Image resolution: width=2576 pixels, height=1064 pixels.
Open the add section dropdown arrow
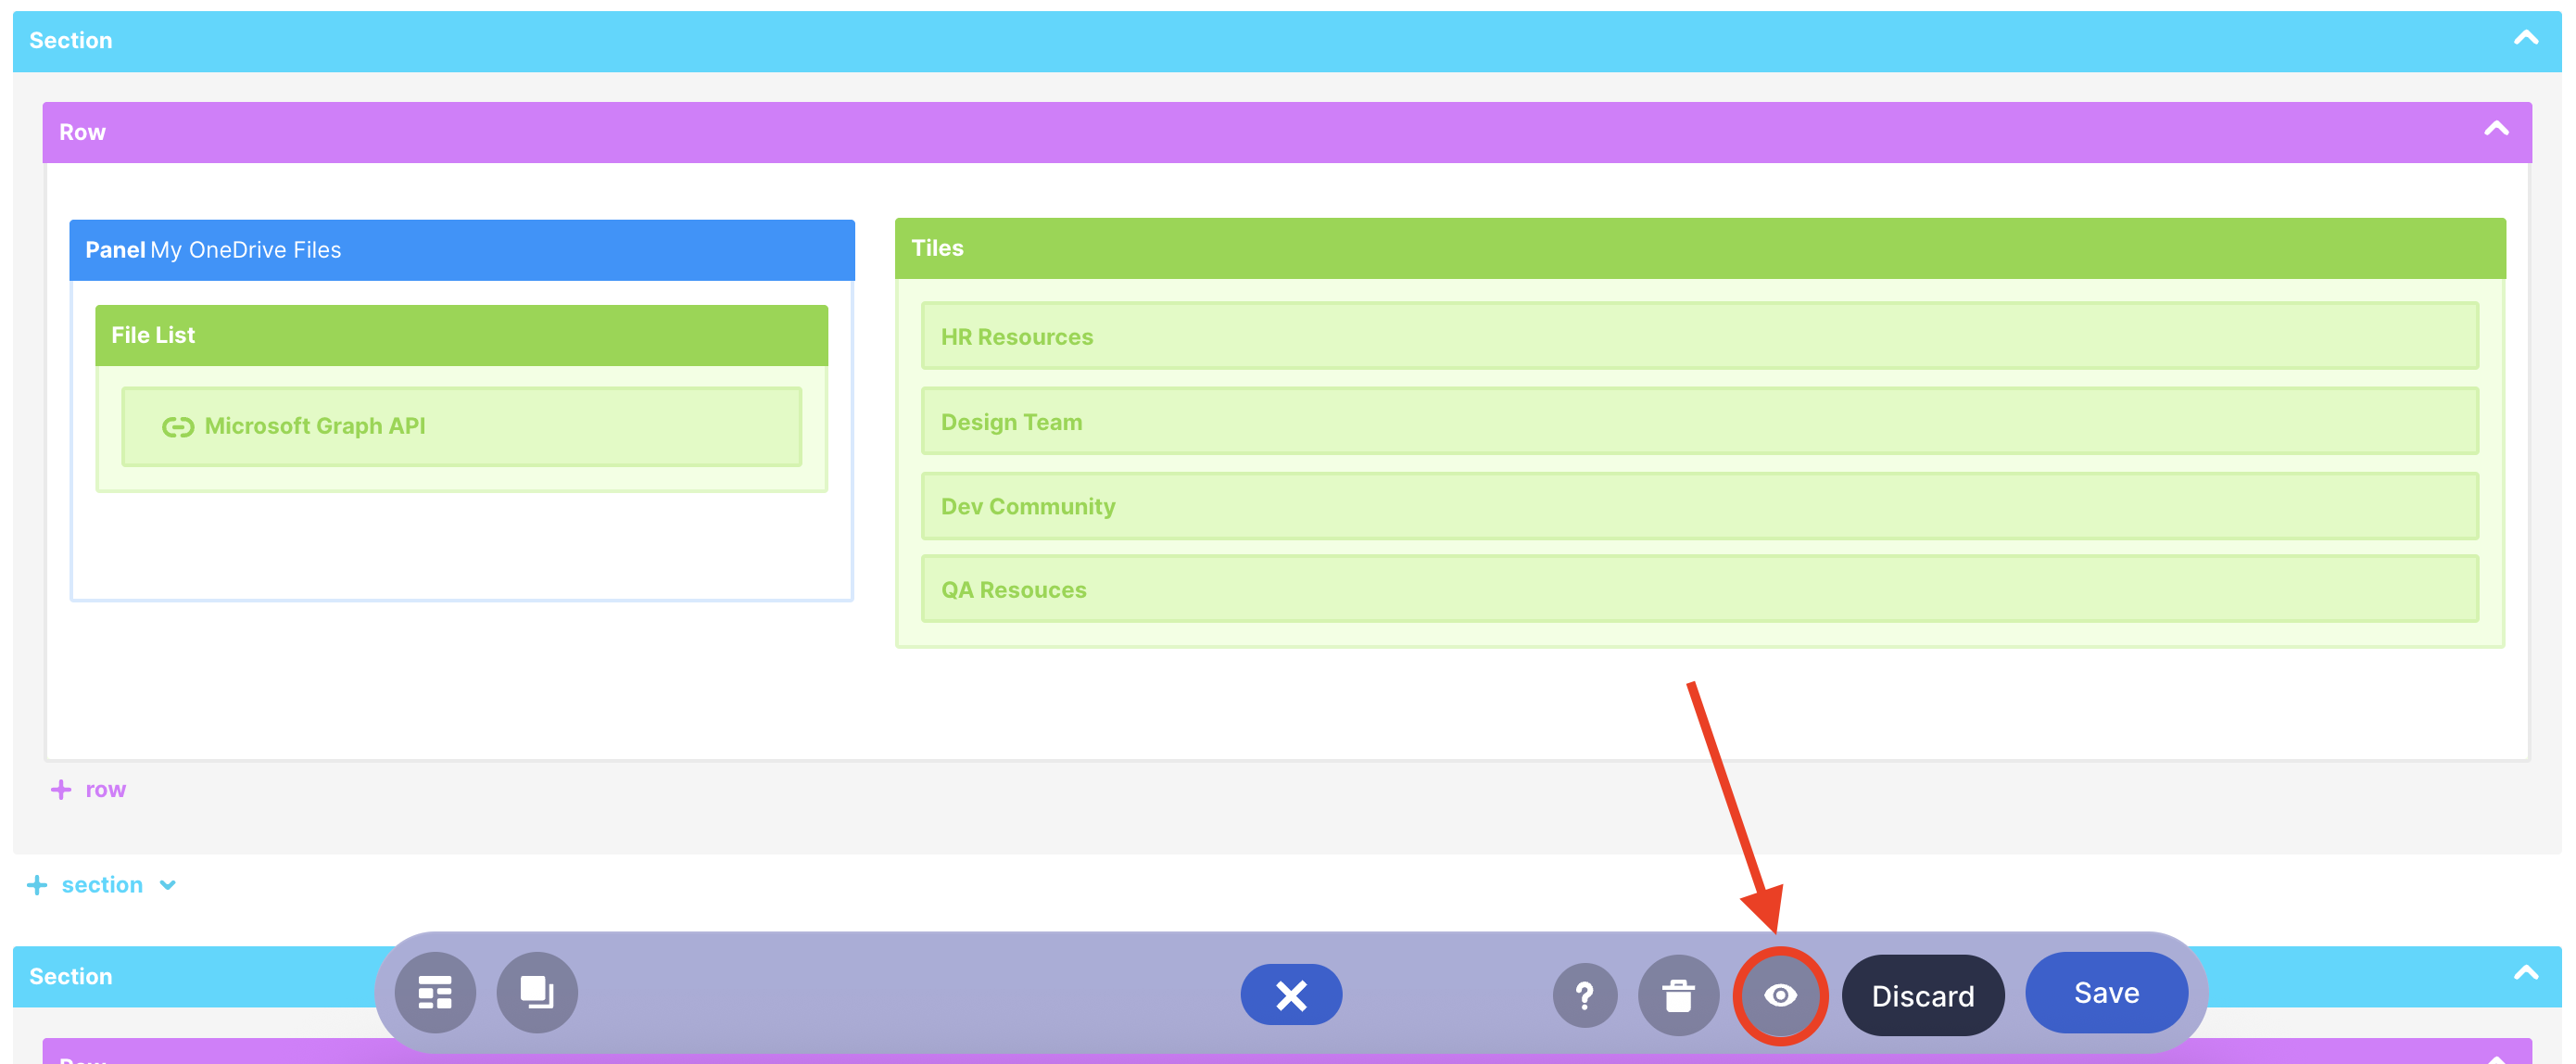(168, 884)
